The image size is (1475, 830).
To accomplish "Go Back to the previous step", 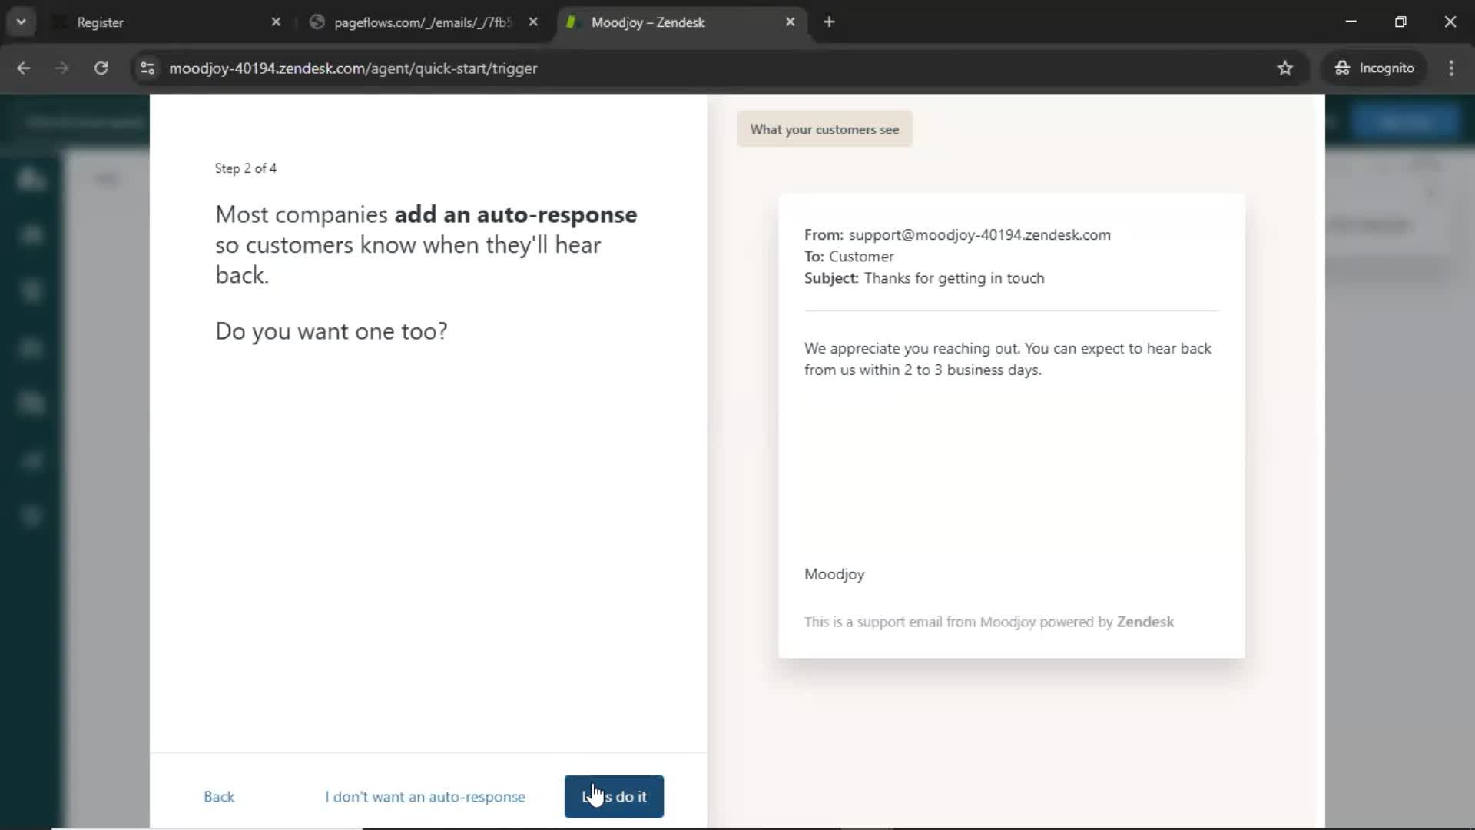I will click(219, 797).
